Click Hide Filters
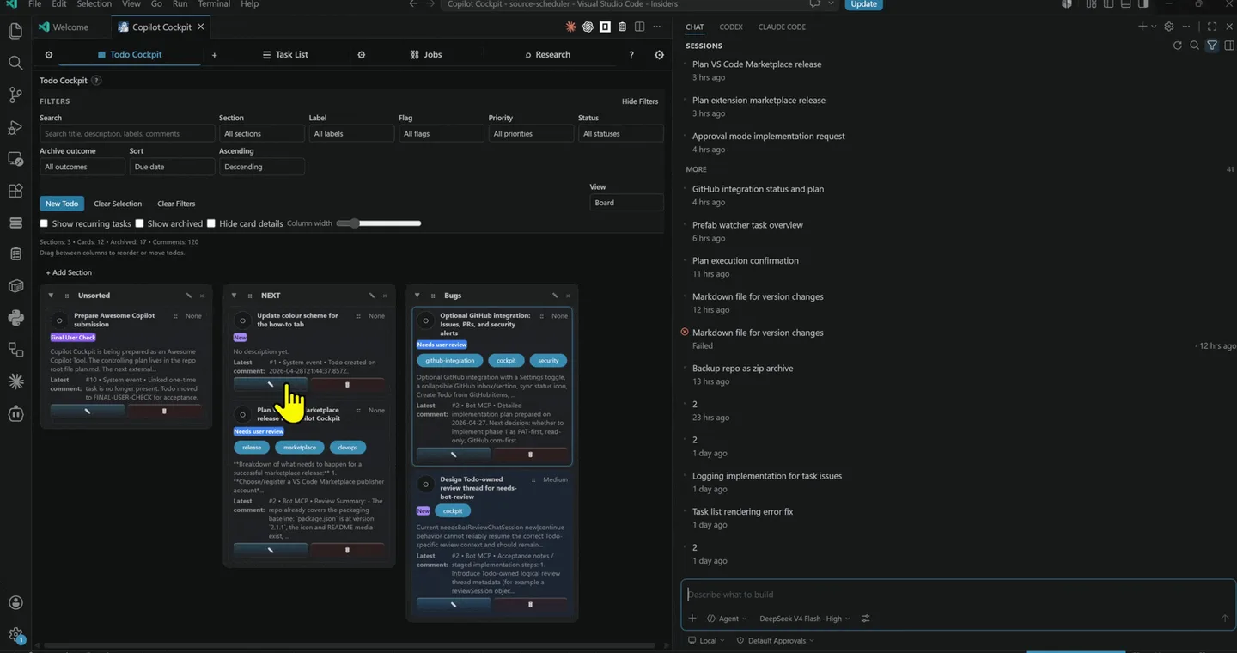This screenshot has height=653, width=1237. pyautogui.click(x=640, y=101)
